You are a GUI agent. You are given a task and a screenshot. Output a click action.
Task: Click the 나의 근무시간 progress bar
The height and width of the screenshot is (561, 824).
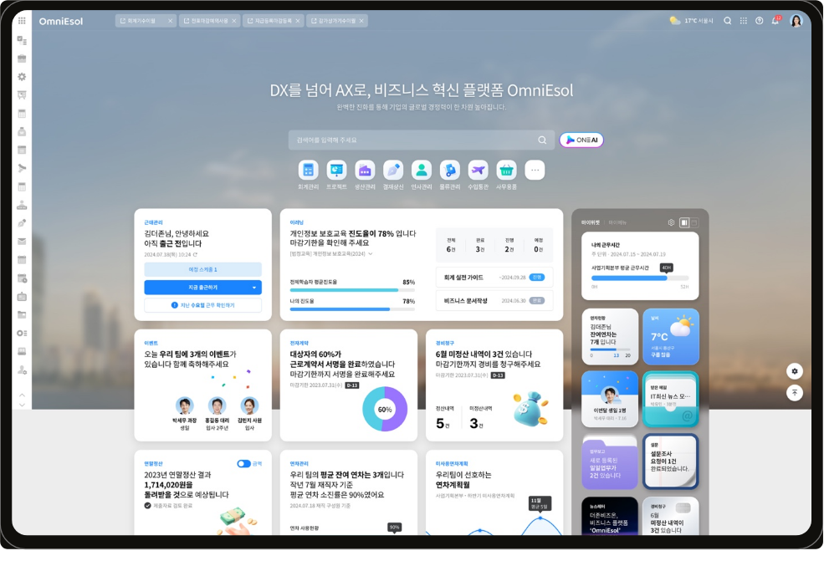[x=640, y=278]
